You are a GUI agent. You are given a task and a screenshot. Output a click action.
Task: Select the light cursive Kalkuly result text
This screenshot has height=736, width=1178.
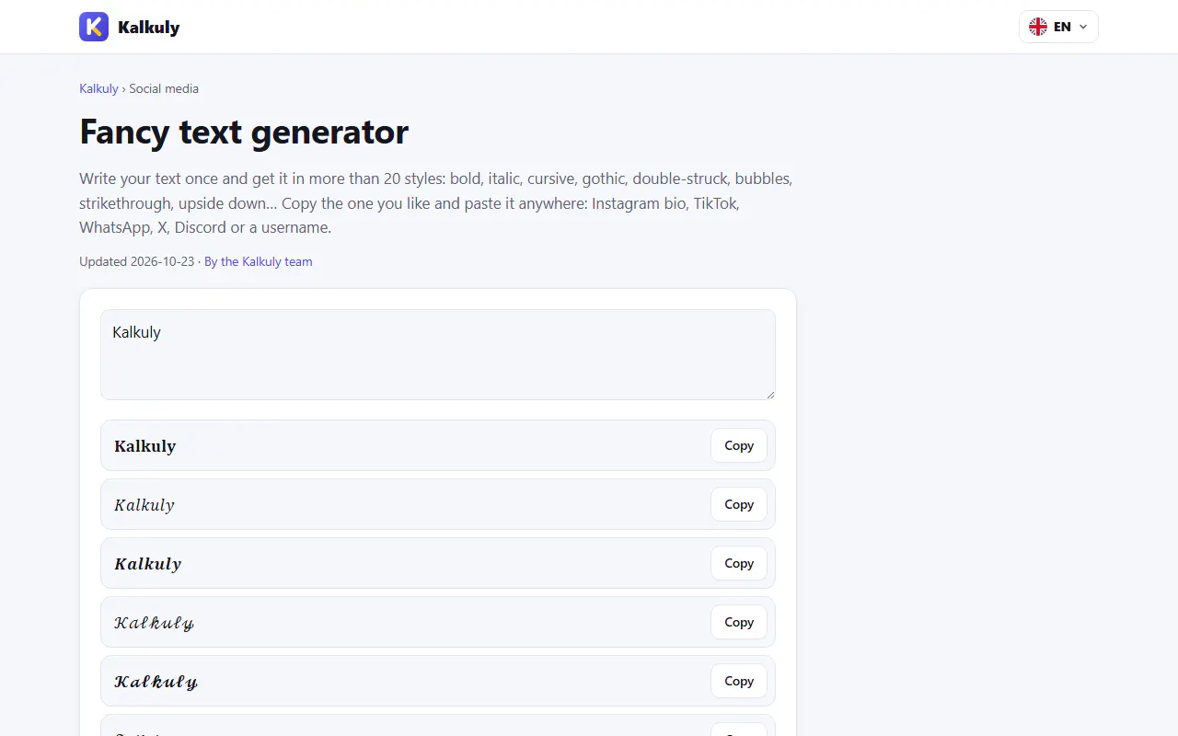155,623
